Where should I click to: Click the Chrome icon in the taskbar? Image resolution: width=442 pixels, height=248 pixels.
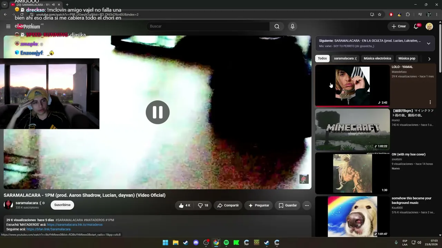tap(216, 242)
